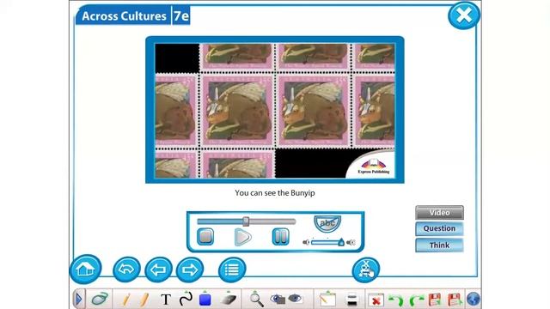Click the second floppy disk save-as icon
Viewport: 550px width, 309px height.
click(455, 300)
